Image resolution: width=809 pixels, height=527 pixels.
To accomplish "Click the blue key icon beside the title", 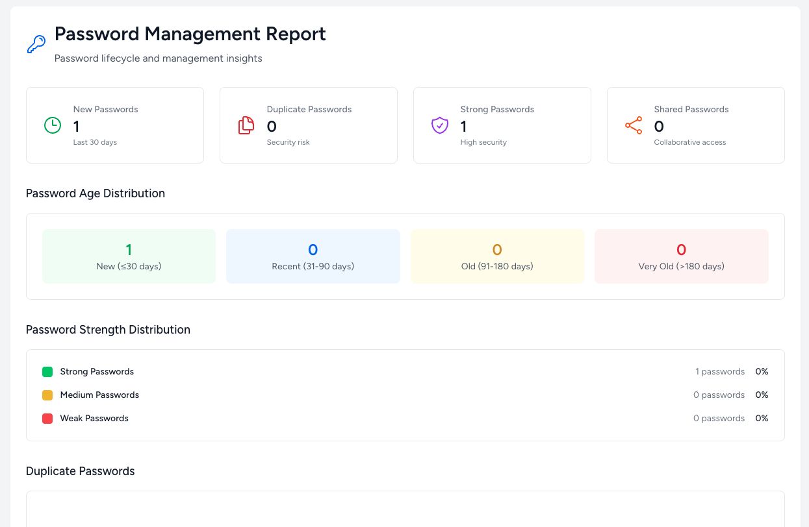I will [x=36, y=44].
